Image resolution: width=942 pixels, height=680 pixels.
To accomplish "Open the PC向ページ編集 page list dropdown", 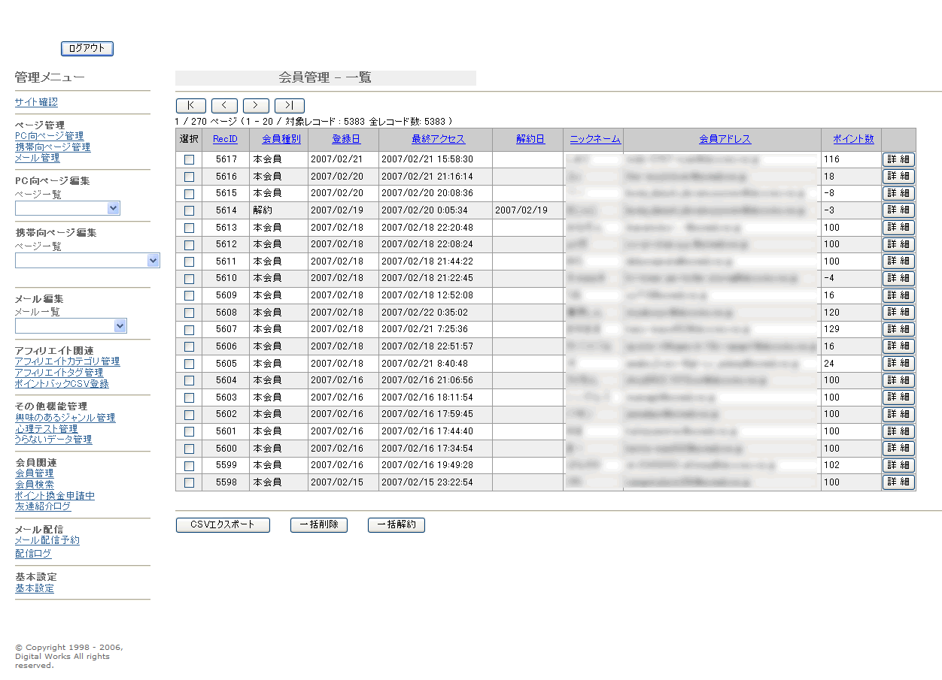I will pos(68,208).
